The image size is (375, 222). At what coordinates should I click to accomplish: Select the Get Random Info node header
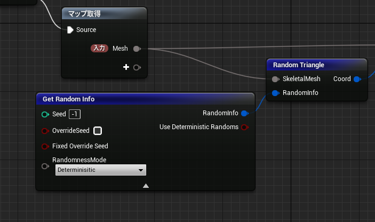point(145,99)
